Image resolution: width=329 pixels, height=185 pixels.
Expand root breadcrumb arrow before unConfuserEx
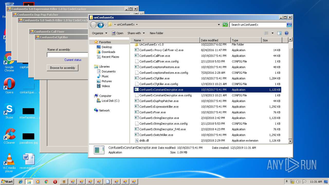115,25
